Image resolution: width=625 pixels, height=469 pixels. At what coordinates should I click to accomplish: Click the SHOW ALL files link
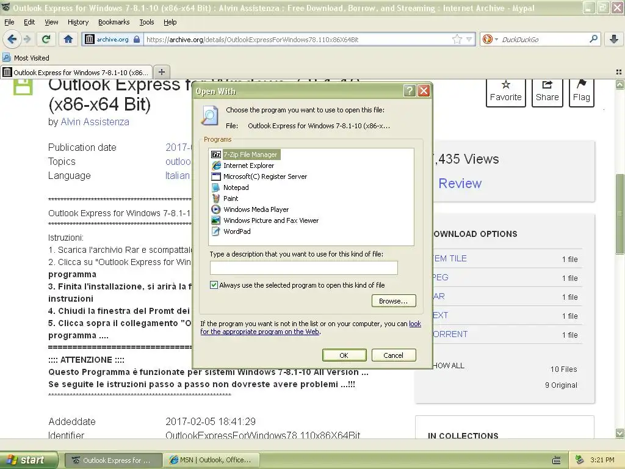[449, 365]
